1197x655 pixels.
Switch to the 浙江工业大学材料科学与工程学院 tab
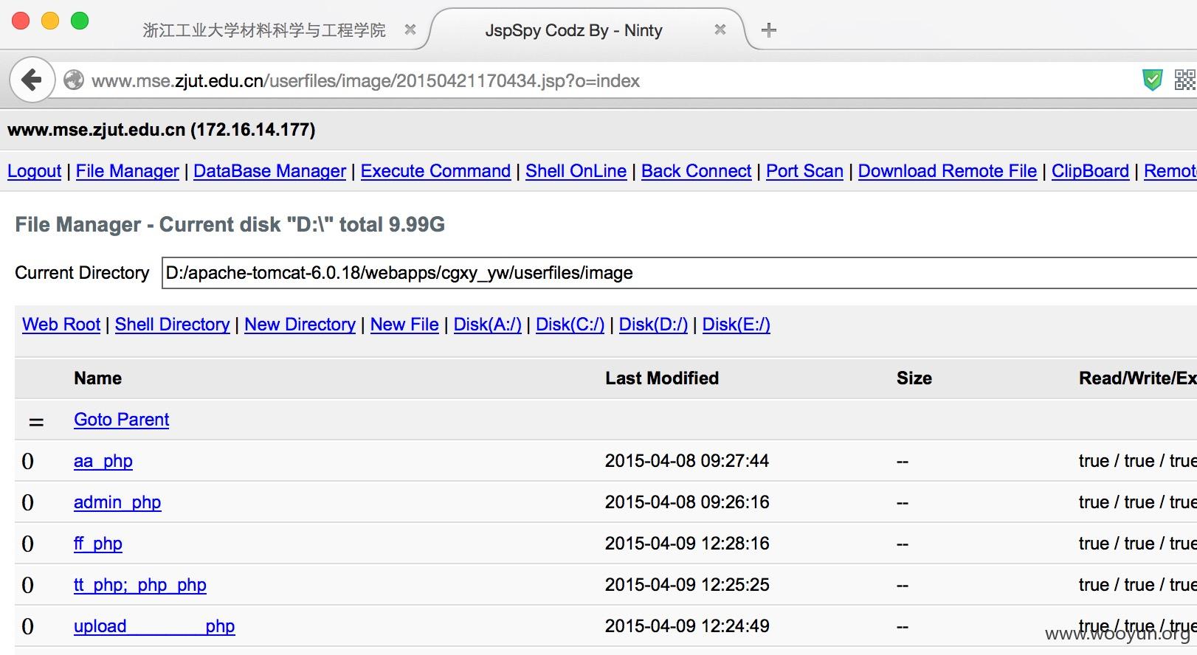(263, 30)
